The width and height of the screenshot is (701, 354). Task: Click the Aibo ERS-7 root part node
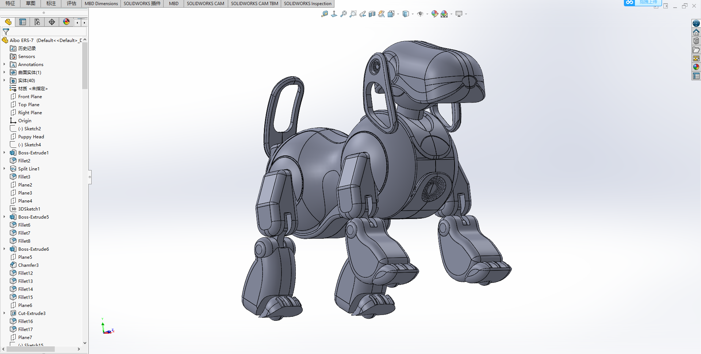(x=42, y=40)
